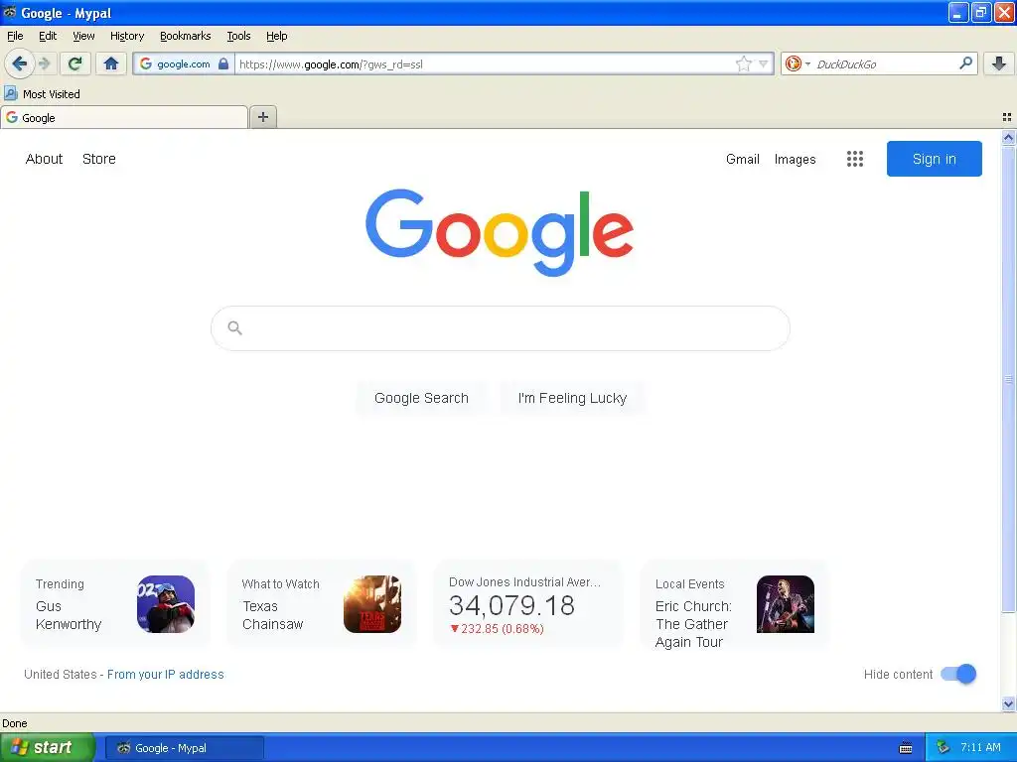Click the Google - Mypal taskbar button
1017x762 pixels.
coord(184,748)
